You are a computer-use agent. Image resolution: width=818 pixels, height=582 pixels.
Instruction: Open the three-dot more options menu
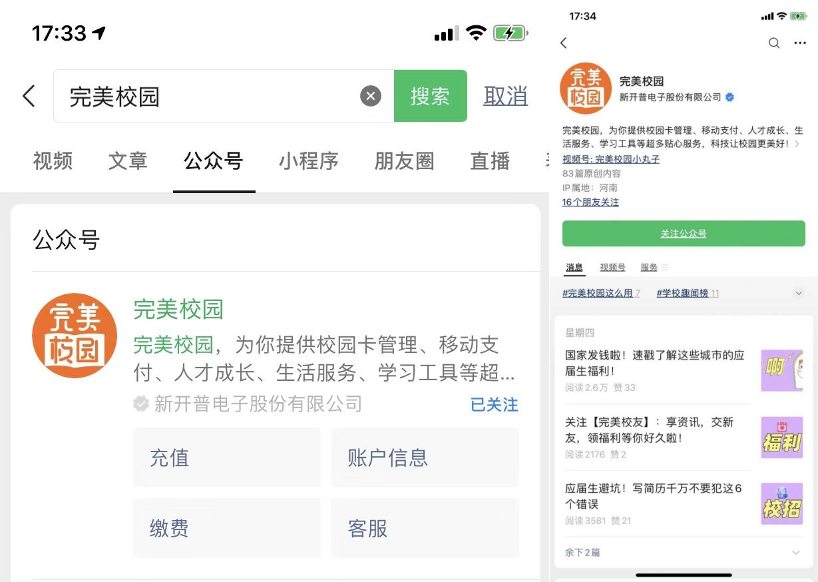point(800,43)
